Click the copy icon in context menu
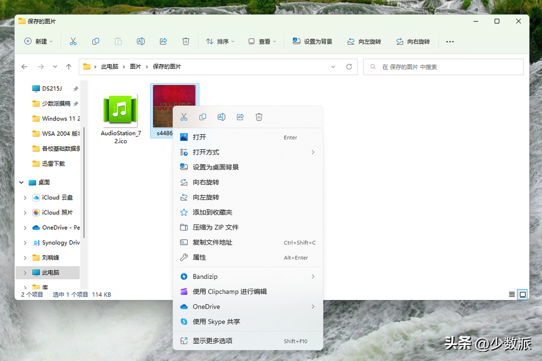The image size is (542, 361). 203,117
